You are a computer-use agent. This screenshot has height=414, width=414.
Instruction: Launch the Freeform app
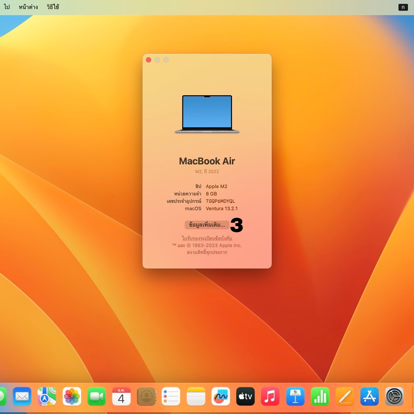[x=221, y=397]
